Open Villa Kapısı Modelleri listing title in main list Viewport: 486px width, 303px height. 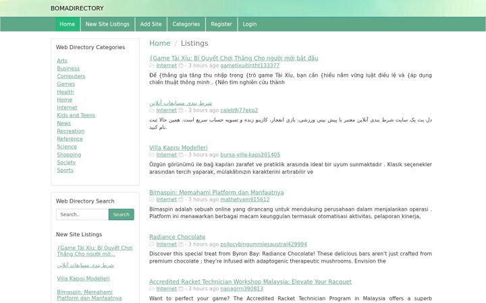pos(178,147)
